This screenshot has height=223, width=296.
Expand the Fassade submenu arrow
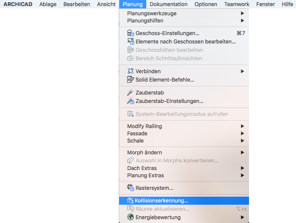pos(243,133)
